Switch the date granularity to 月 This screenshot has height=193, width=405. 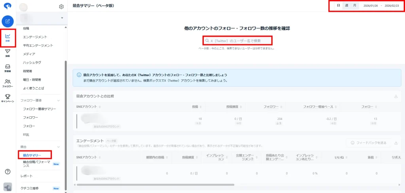pos(355,6)
